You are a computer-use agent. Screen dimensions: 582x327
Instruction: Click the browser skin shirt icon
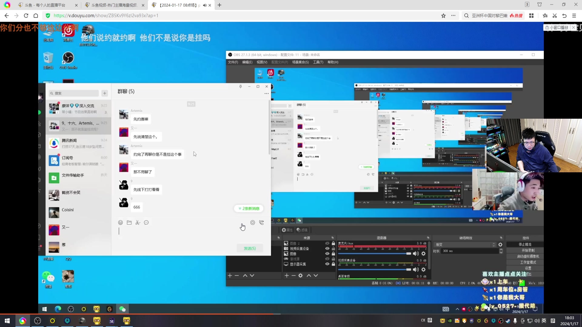[540, 5]
